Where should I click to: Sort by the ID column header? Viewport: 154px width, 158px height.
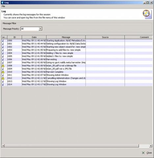tap(14, 37)
